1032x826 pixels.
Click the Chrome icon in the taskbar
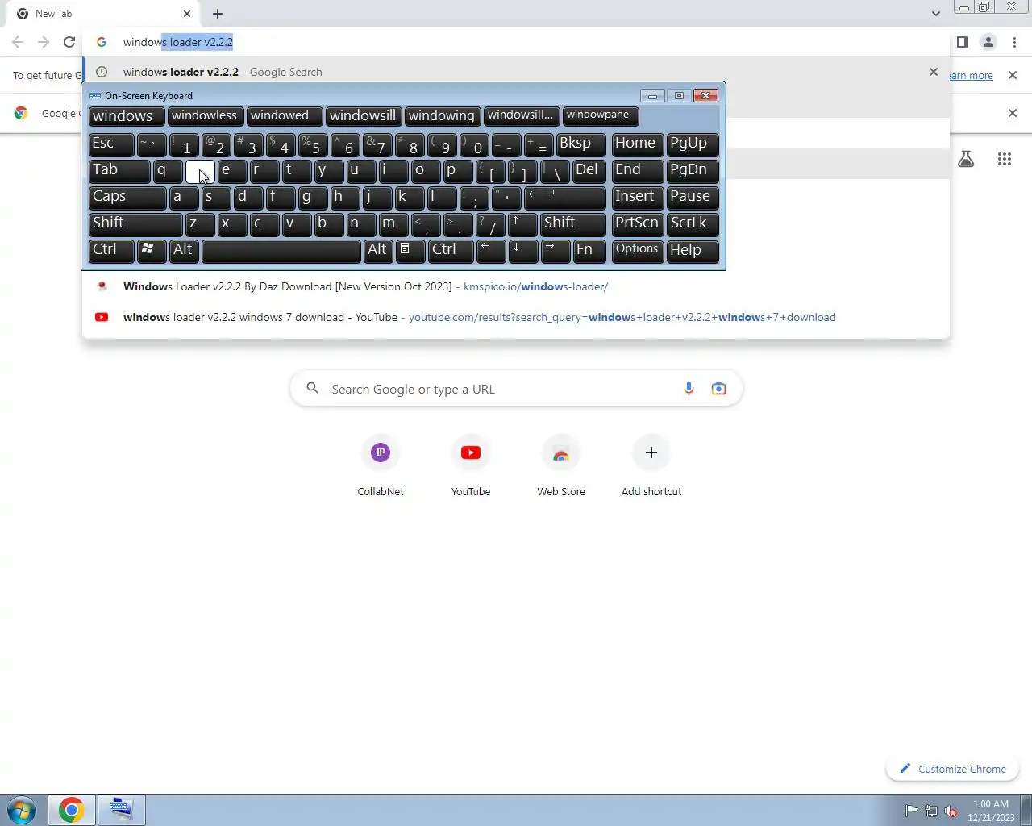click(x=72, y=810)
